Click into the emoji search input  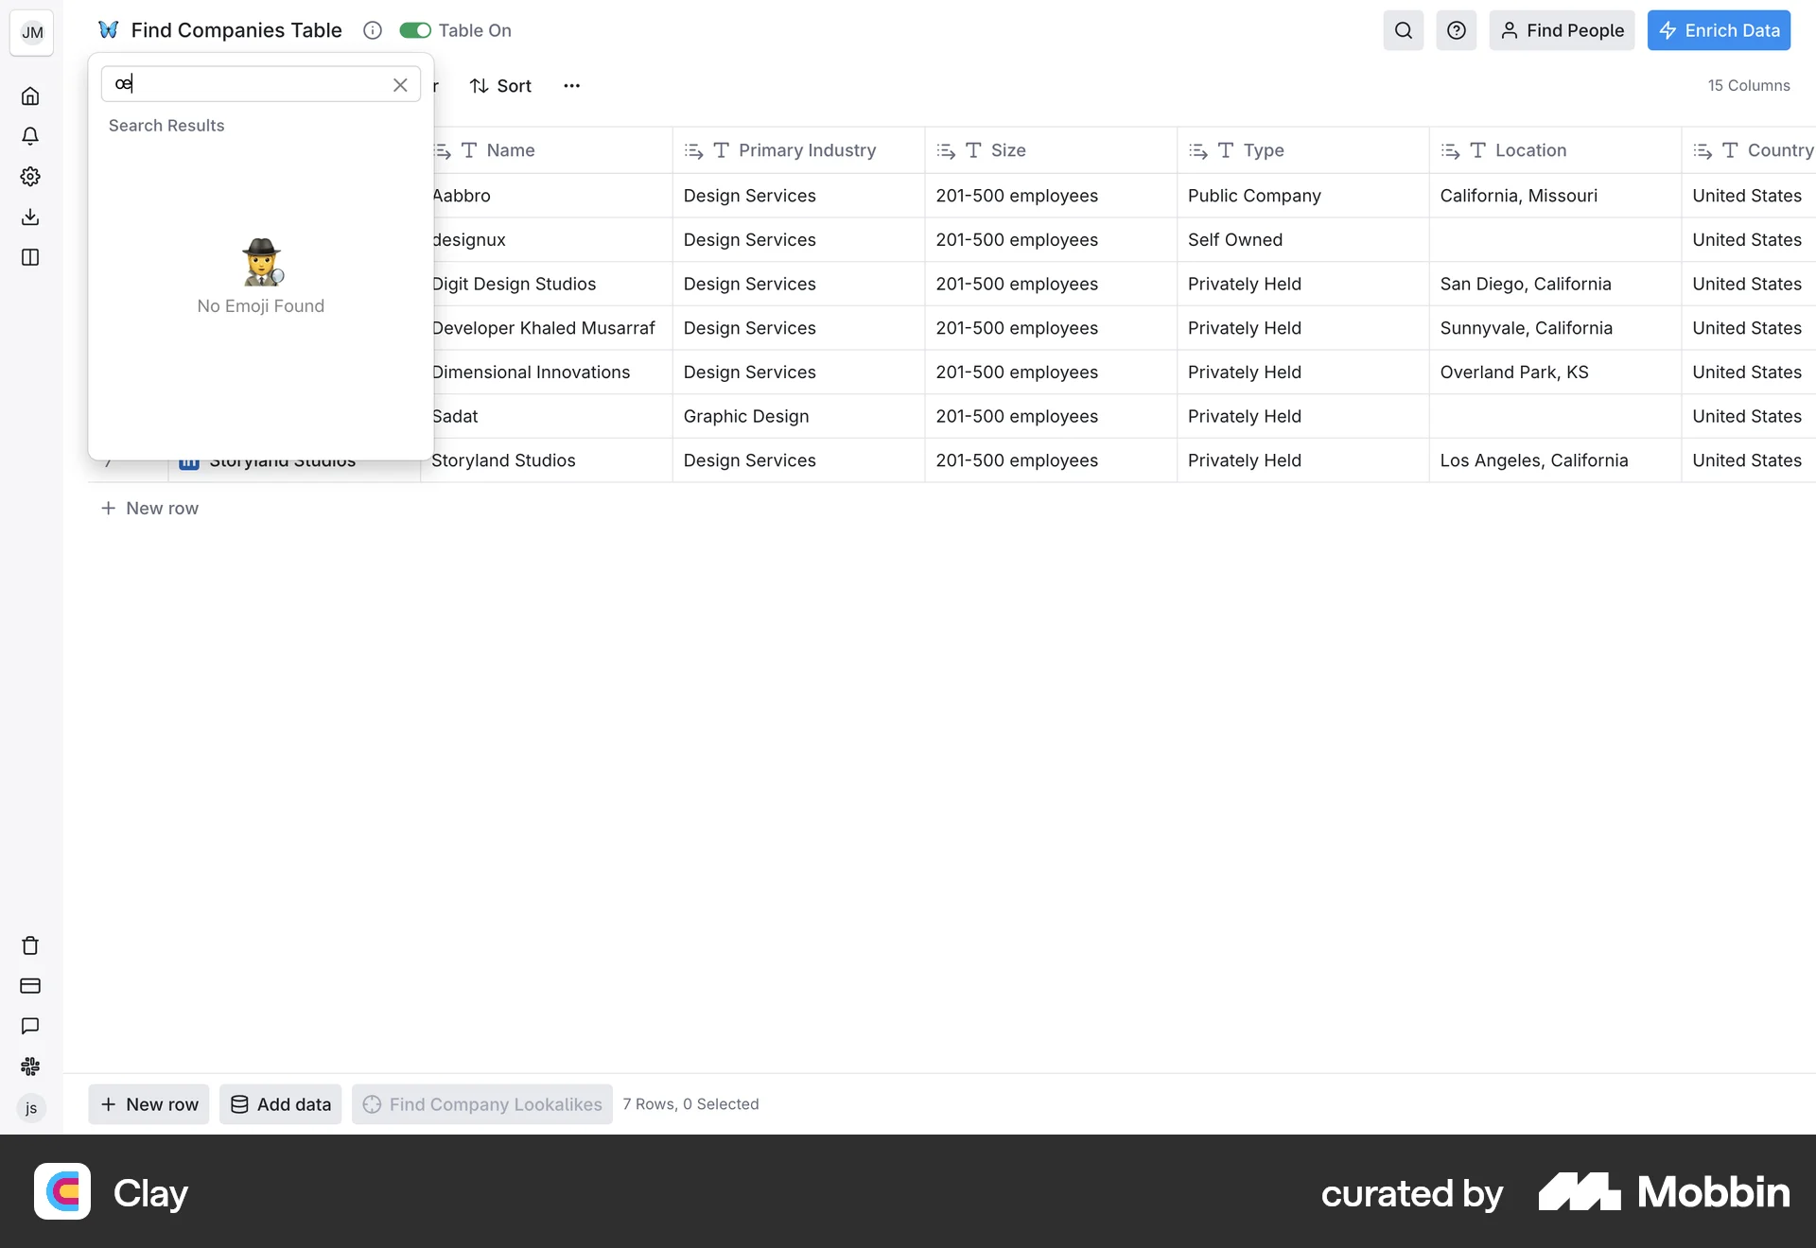[x=251, y=84]
